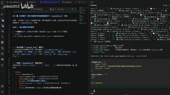Open the Manage settings gear
This screenshot has width=170, height=95.
pyautogui.click(x=2, y=92)
